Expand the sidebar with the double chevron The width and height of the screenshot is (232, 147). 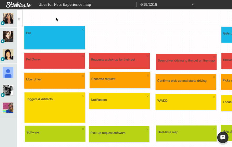click(x=19, y=19)
